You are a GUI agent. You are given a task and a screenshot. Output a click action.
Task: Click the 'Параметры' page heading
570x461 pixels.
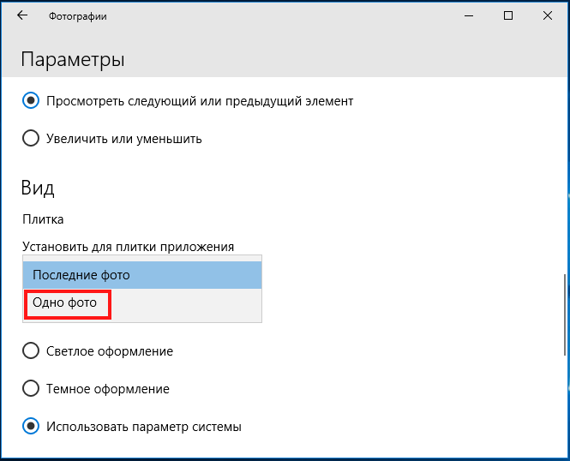73,59
